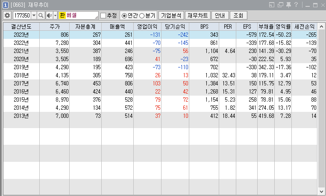
Task: Select the 2020년 row
Action: [x=160, y=59]
